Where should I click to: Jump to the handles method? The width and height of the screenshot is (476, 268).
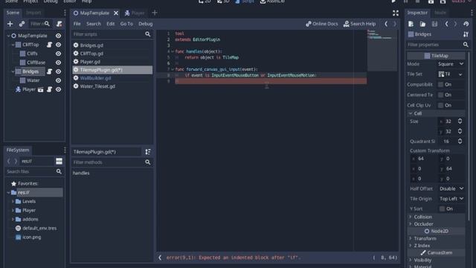(x=81, y=173)
